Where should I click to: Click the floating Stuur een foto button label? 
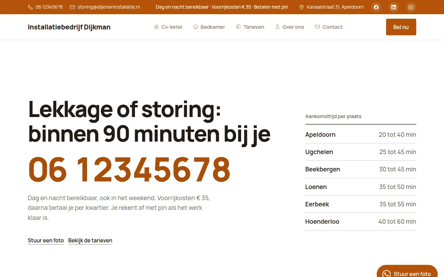(x=412, y=274)
